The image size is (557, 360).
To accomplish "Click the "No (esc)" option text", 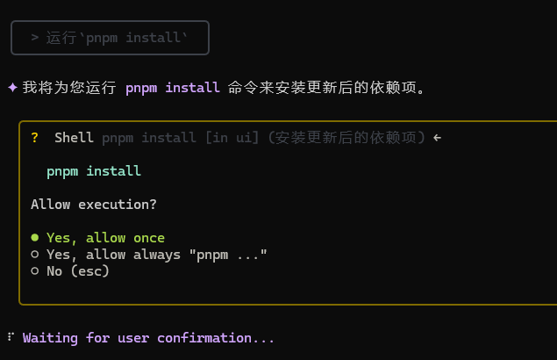I will tap(78, 271).
